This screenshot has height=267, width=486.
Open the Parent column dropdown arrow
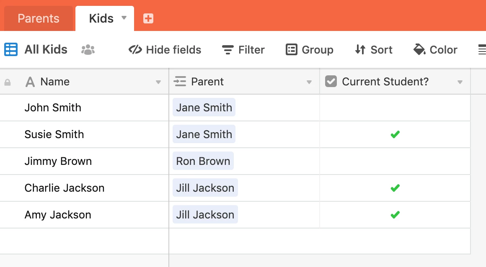(x=309, y=82)
